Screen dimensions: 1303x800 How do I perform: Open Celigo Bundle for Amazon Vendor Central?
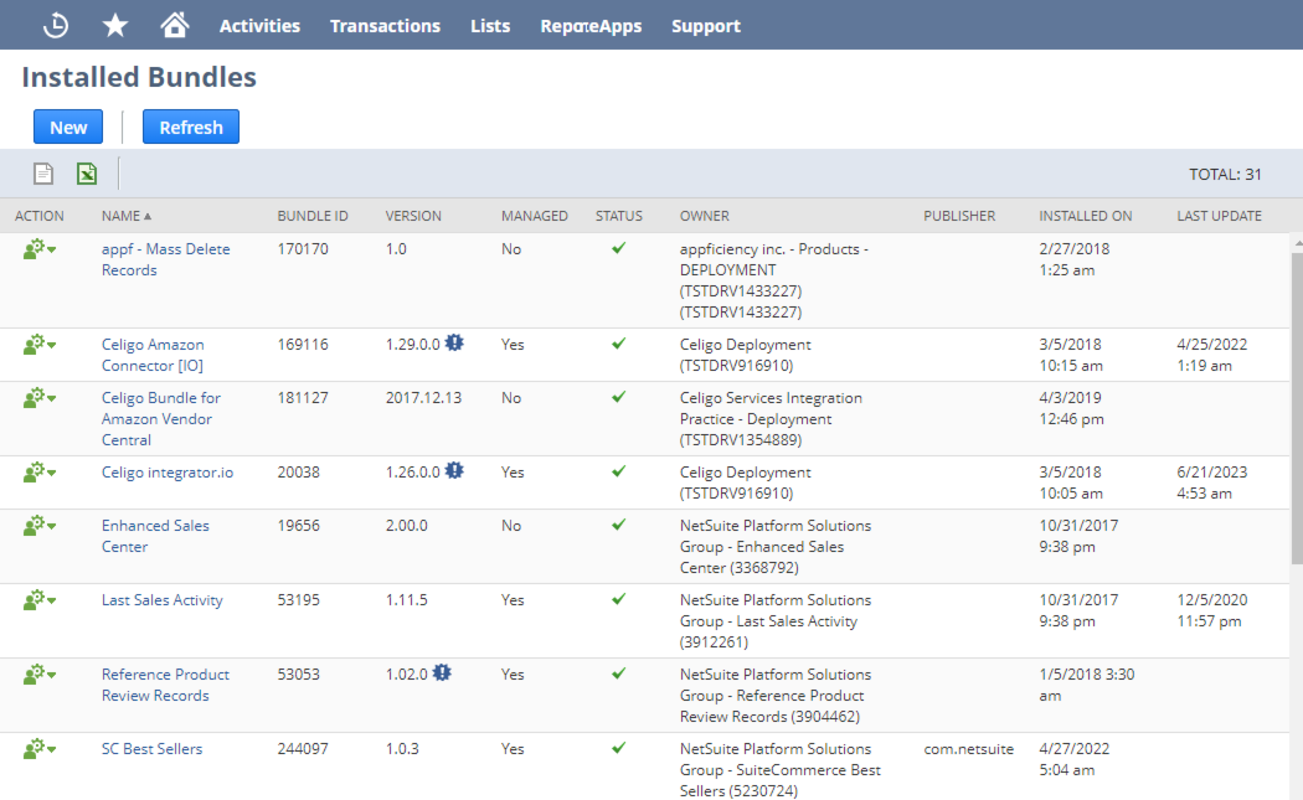(x=161, y=419)
